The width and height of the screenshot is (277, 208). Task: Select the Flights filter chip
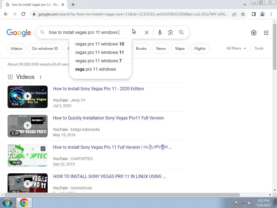pos(200,48)
